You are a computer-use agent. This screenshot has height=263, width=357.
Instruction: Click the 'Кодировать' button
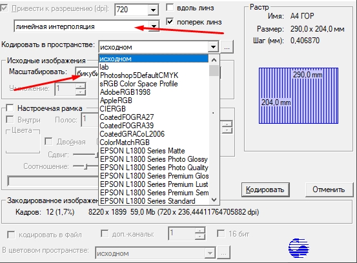tap(265, 190)
